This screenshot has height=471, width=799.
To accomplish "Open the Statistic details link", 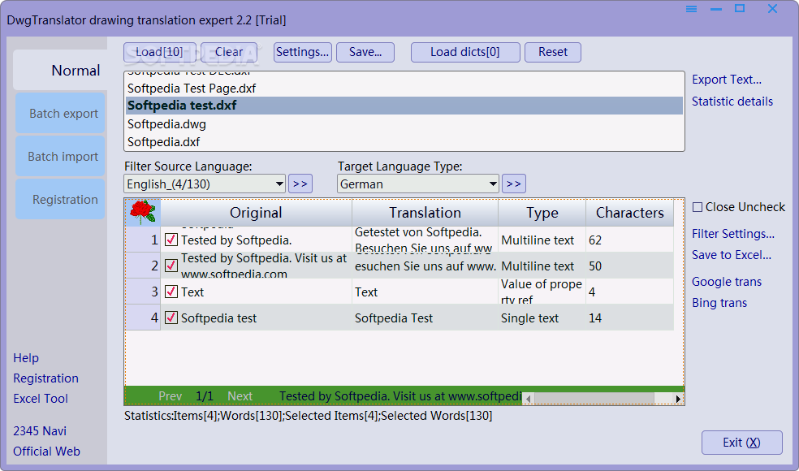I will (732, 102).
